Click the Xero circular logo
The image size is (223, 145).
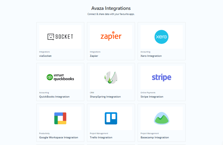(x=162, y=37)
